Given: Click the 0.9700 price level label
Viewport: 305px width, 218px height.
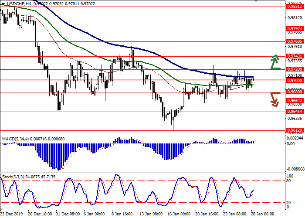Looking at the screenshot, I should pos(295,81).
